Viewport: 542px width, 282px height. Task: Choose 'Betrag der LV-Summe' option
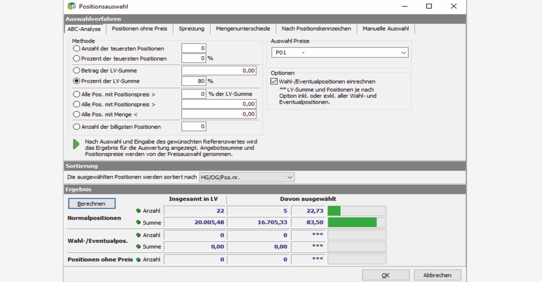pyautogui.click(x=76, y=70)
